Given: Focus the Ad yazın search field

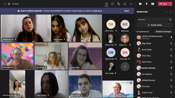Looking at the screenshot, I should point(155,20).
